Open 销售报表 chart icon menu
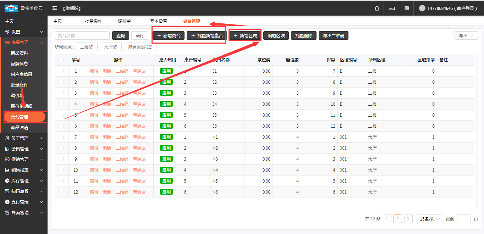Screen dimensions: 484x234 click(7, 170)
